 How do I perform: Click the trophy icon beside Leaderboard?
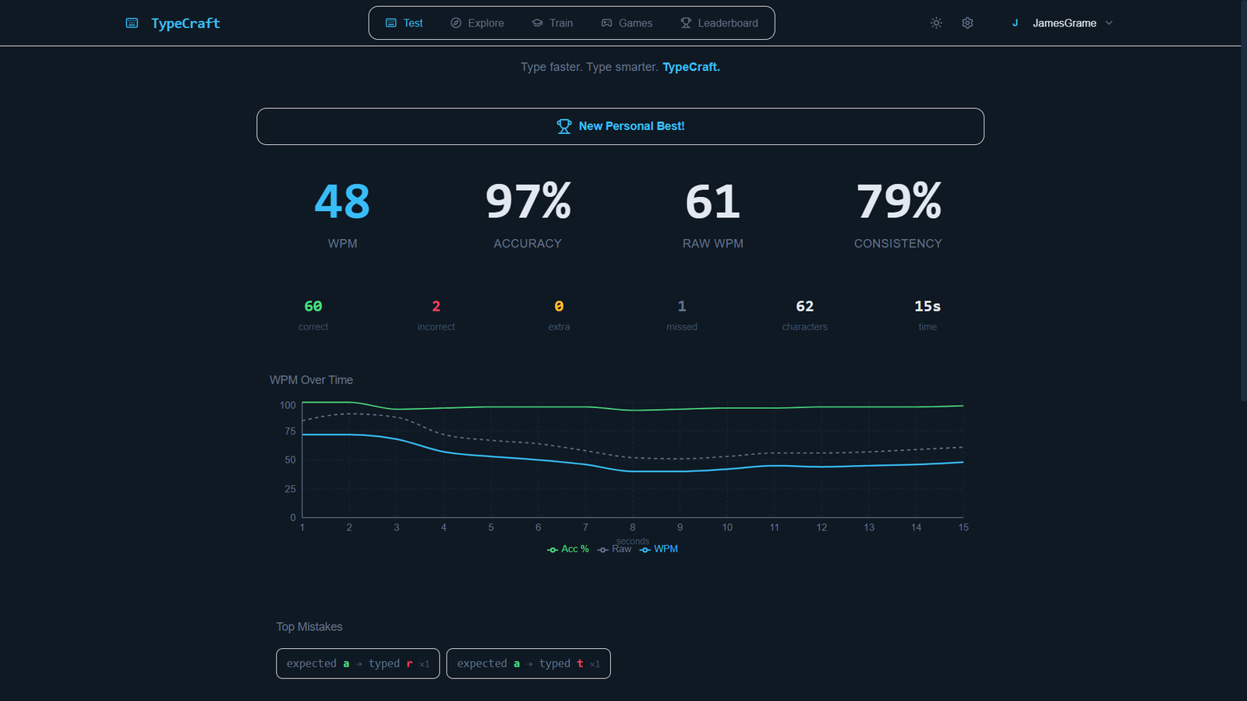tap(686, 23)
